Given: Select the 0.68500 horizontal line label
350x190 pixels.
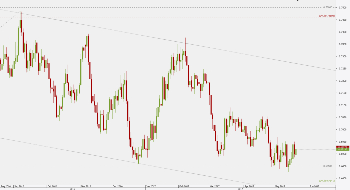Looking at the screenshot, I should coord(328,166).
